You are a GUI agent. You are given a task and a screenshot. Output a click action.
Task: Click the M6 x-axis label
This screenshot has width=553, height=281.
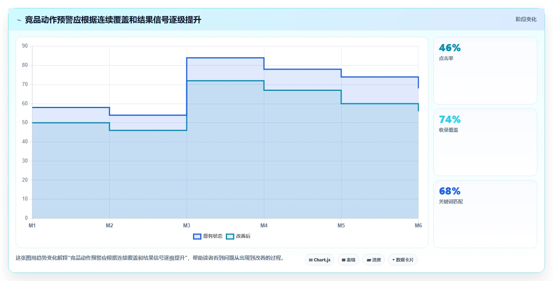[x=418, y=225]
